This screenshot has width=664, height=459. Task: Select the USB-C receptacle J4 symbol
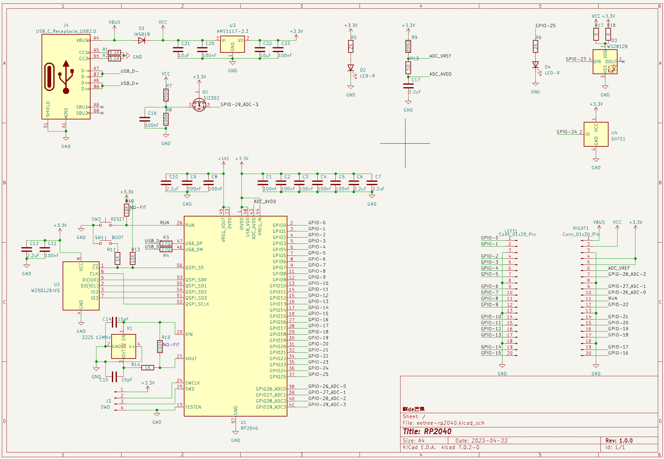(x=66, y=77)
